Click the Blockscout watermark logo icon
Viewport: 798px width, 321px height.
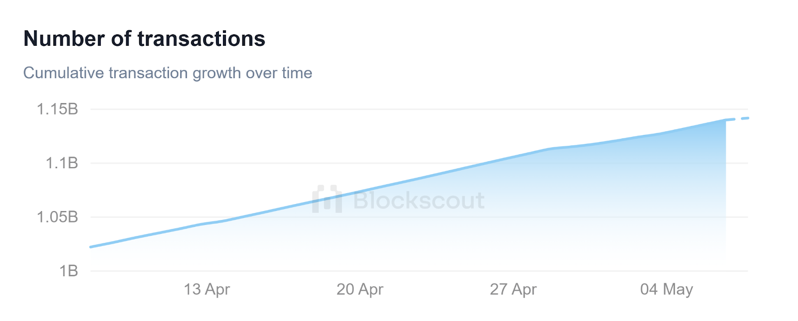coord(327,199)
